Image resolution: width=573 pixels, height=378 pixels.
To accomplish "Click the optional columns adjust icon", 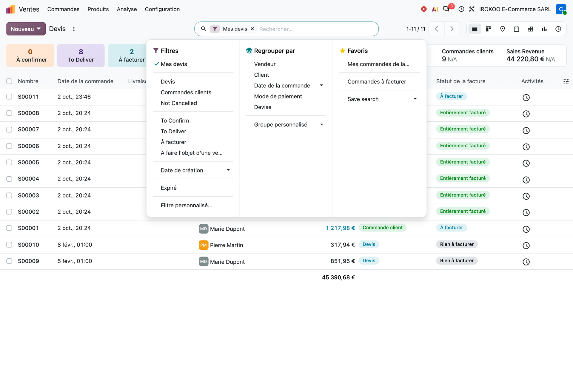I will (x=566, y=81).
